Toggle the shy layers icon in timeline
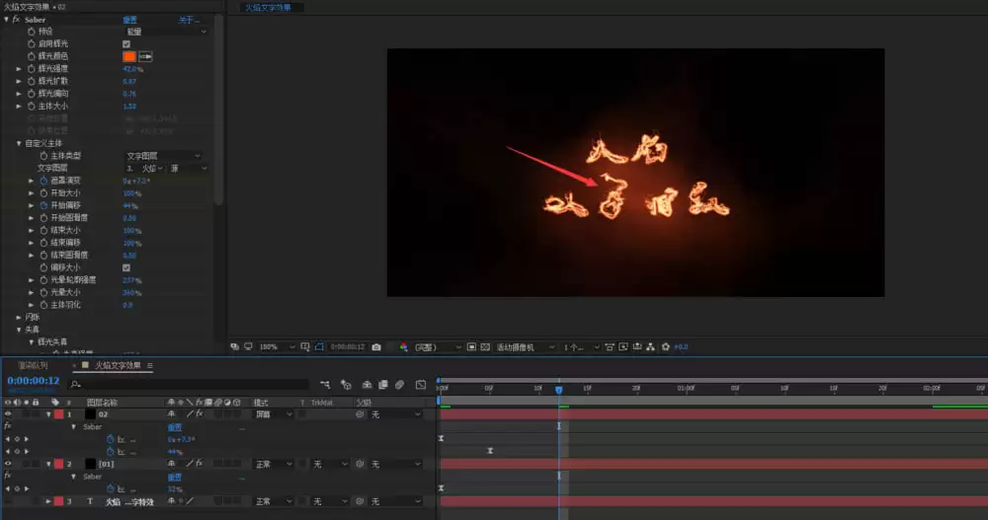 tap(367, 385)
